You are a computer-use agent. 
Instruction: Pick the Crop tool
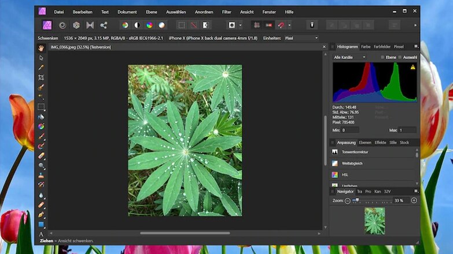tap(41, 77)
